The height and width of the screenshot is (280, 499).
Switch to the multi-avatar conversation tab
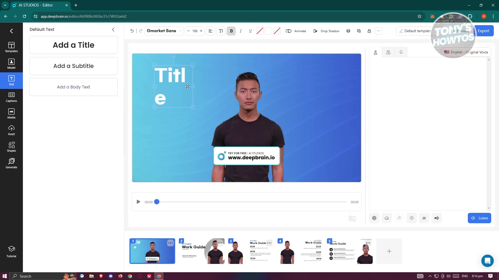(388, 52)
